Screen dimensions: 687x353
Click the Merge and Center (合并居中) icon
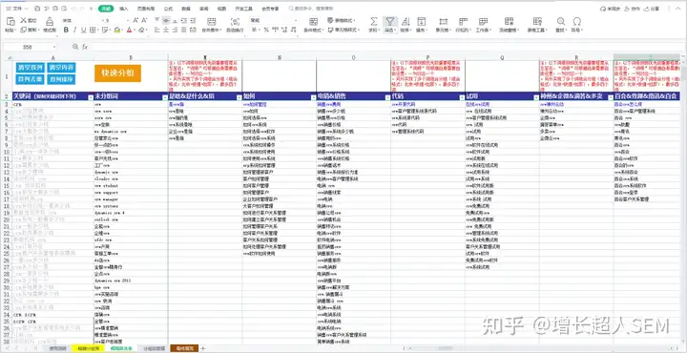click(211, 21)
